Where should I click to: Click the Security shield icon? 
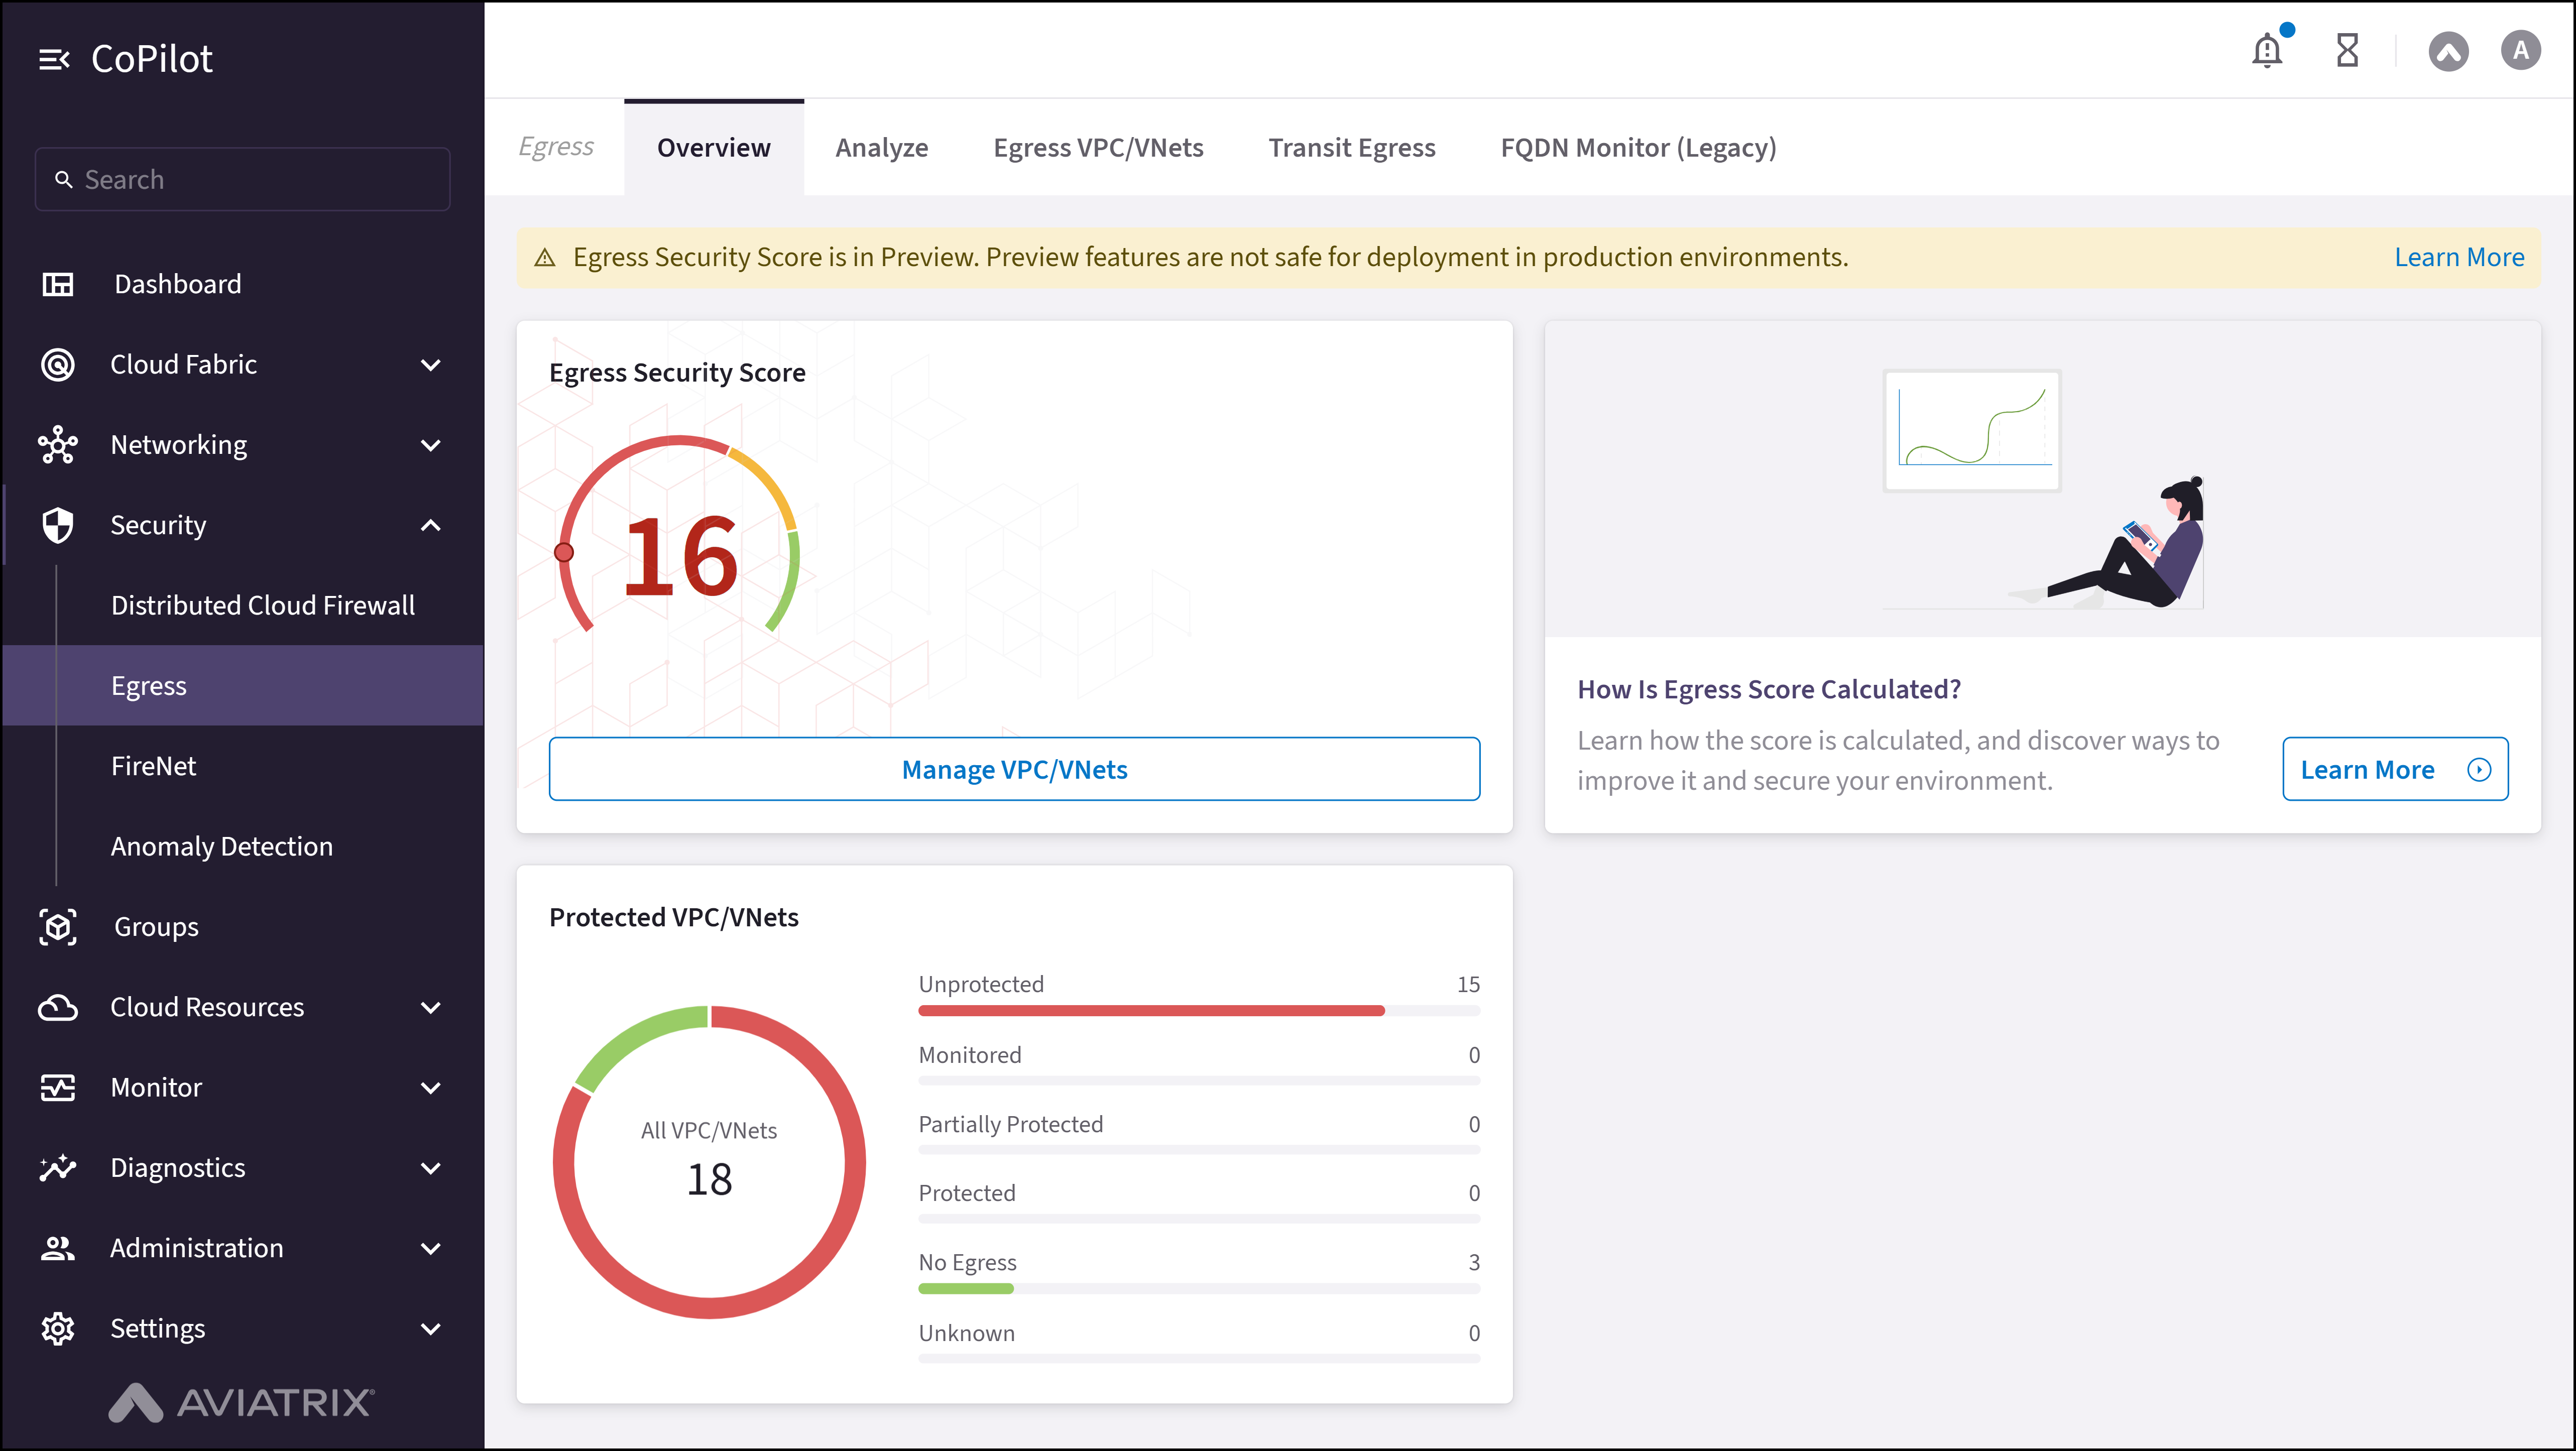click(58, 525)
